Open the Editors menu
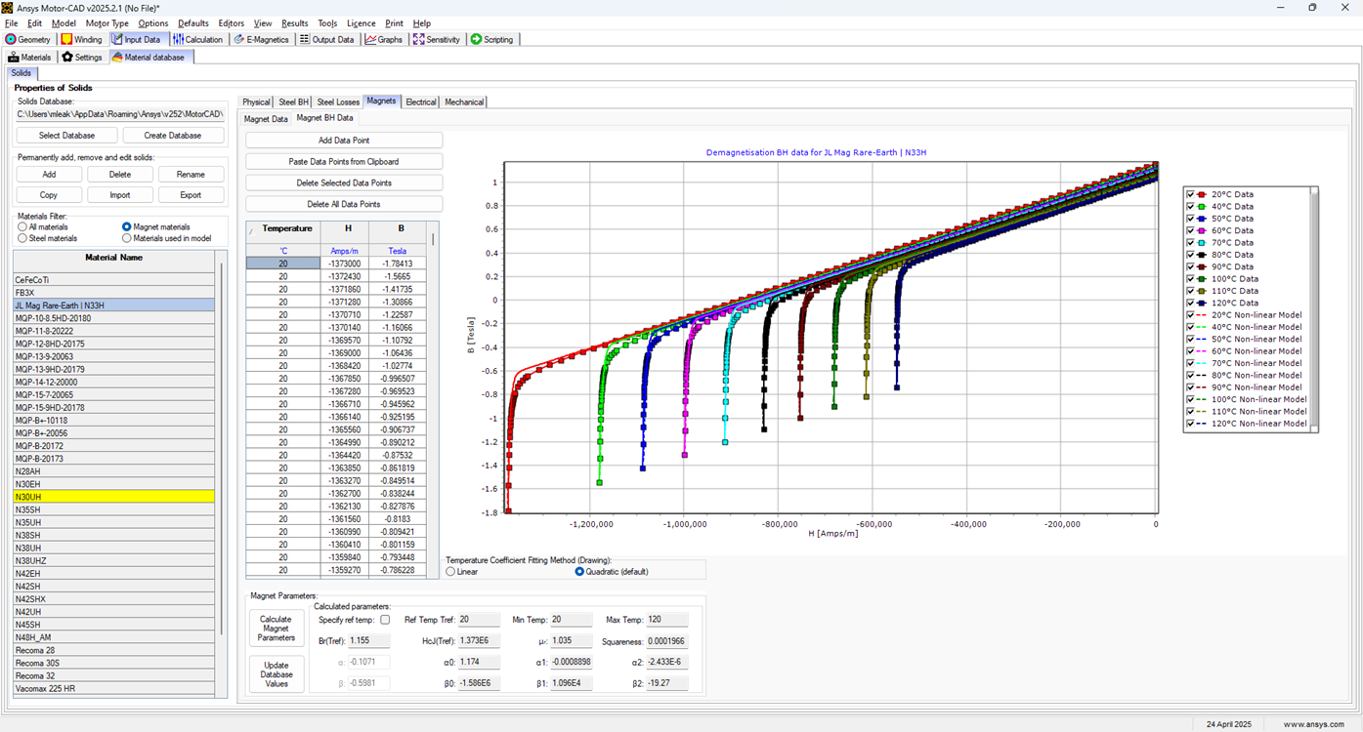The height and width of the screenshot is (732, 1363). (232, 22)
